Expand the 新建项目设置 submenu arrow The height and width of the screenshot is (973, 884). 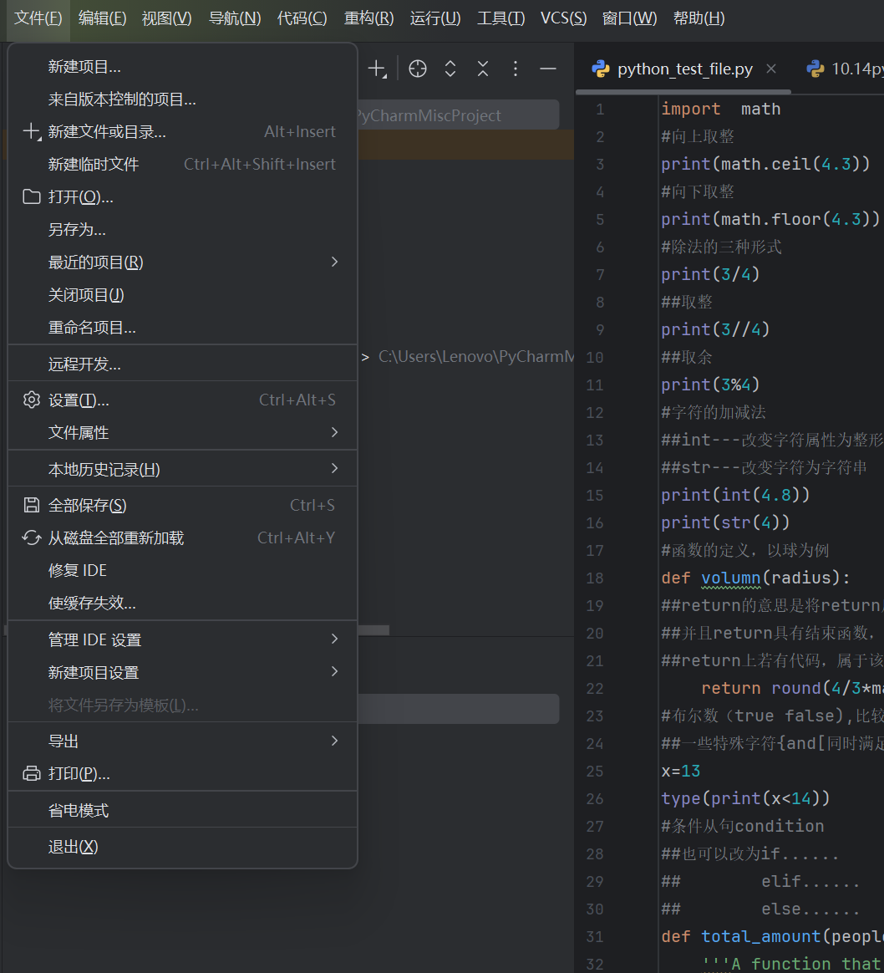(x=334, y=671)
